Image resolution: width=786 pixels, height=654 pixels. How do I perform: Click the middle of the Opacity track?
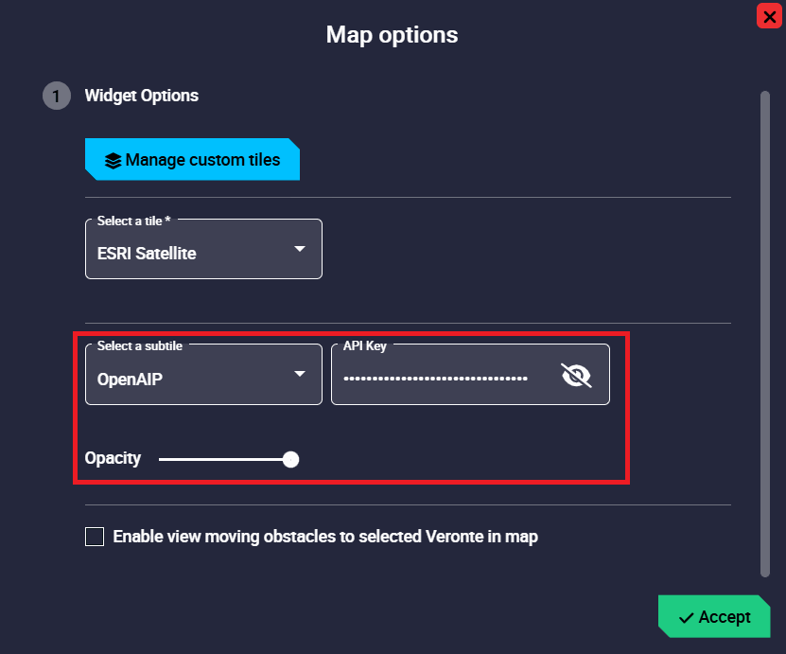point(225,459)
